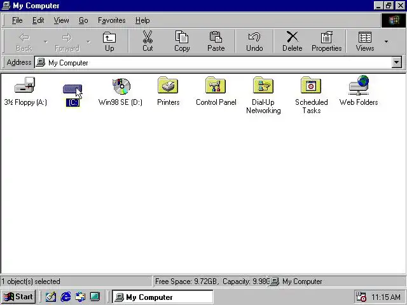Click the My Computer status bar zone
The height and width of the screenshot is (305, 407).
click(x=338, y=281)
